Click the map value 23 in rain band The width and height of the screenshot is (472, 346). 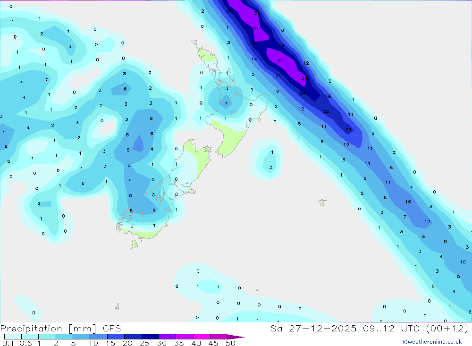(x=348, y=130)
